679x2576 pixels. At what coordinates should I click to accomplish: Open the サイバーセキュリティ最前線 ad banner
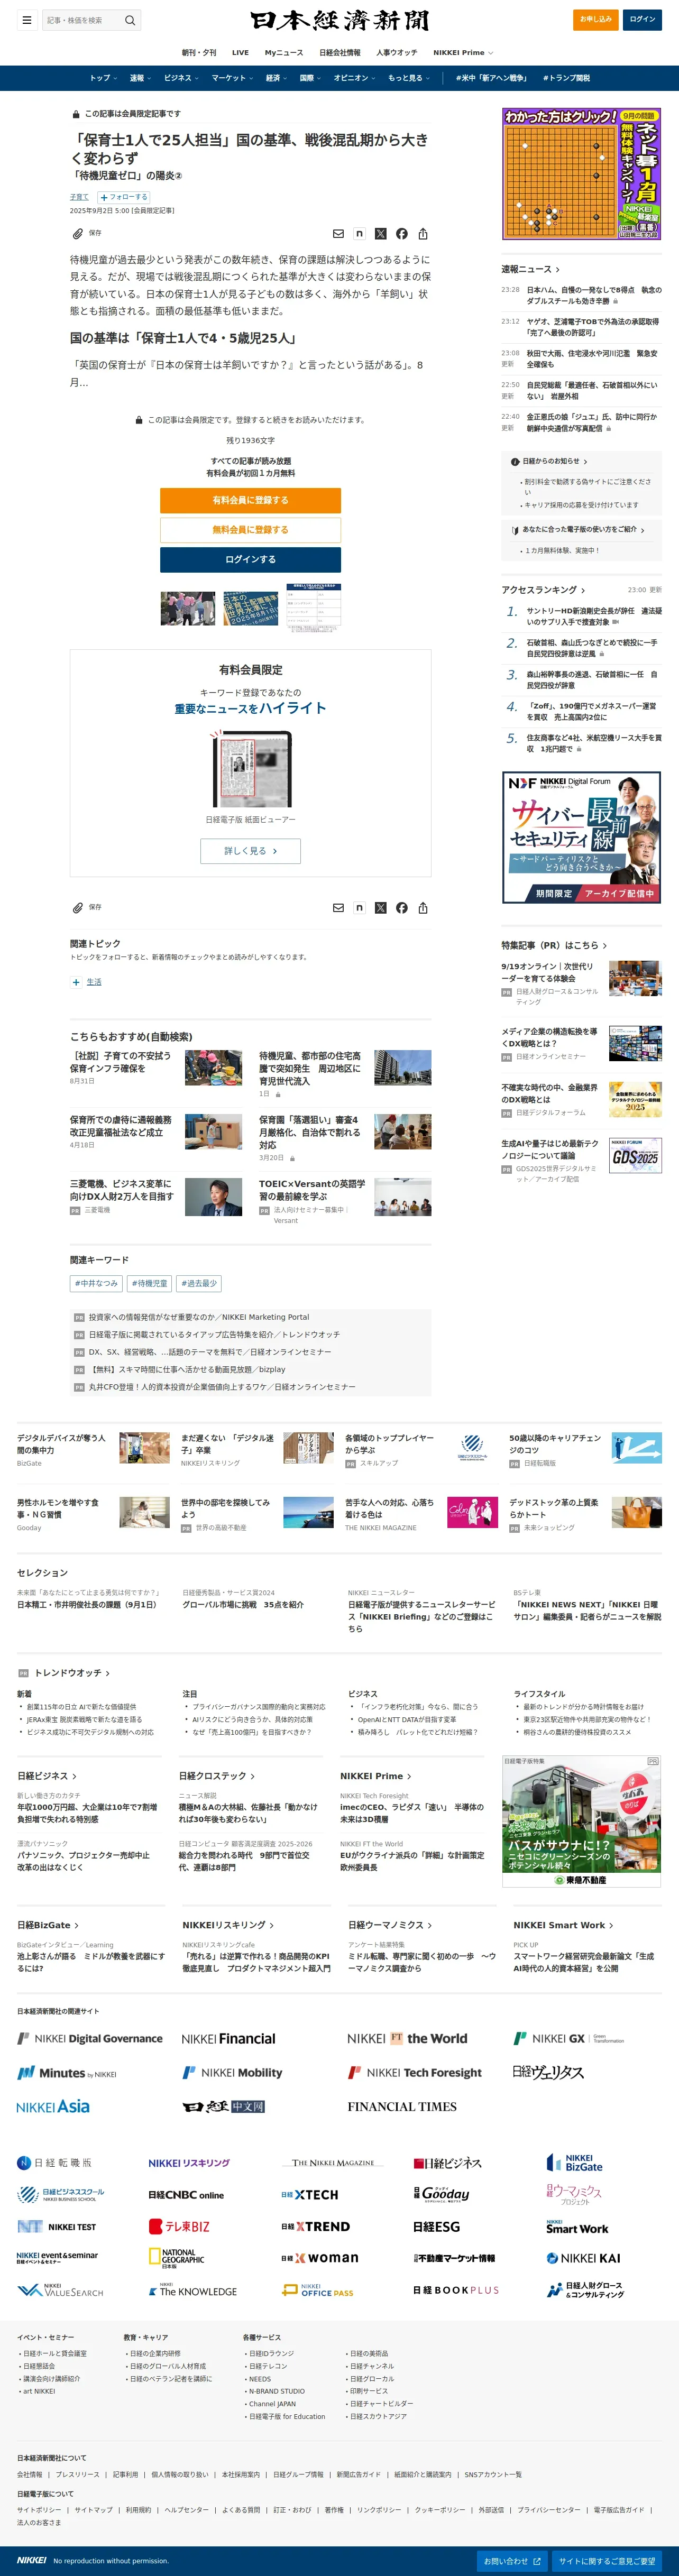point(581,838)
